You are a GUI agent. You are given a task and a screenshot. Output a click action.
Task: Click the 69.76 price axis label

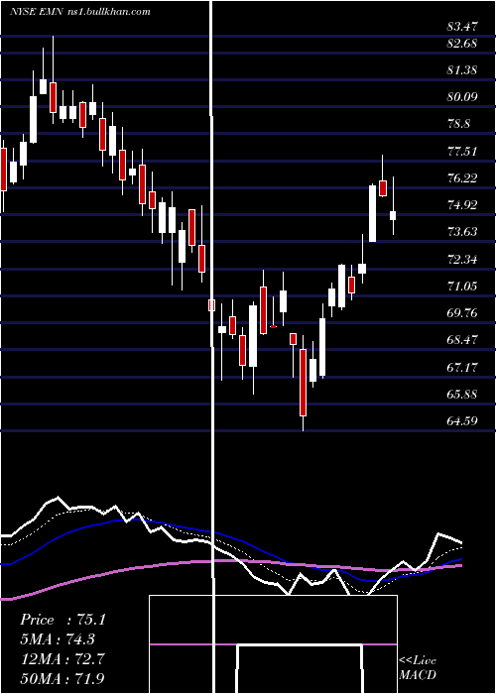[x=462, y=313]
